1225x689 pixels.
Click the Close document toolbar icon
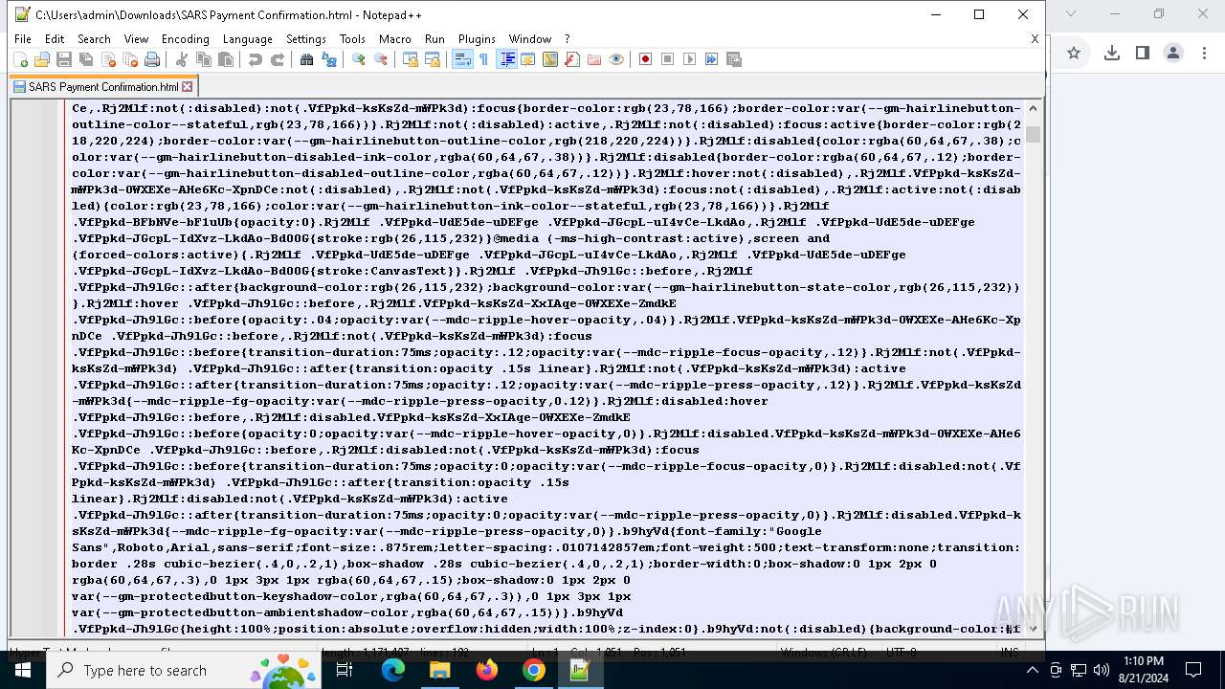point(108,59)
